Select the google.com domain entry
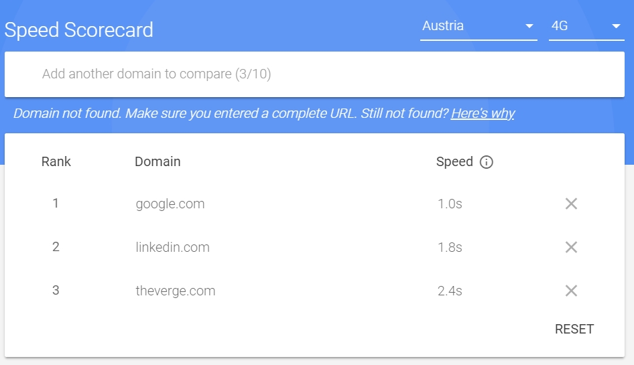The height and width of the screenshot is (365, 634). click(x=170, y=204)
